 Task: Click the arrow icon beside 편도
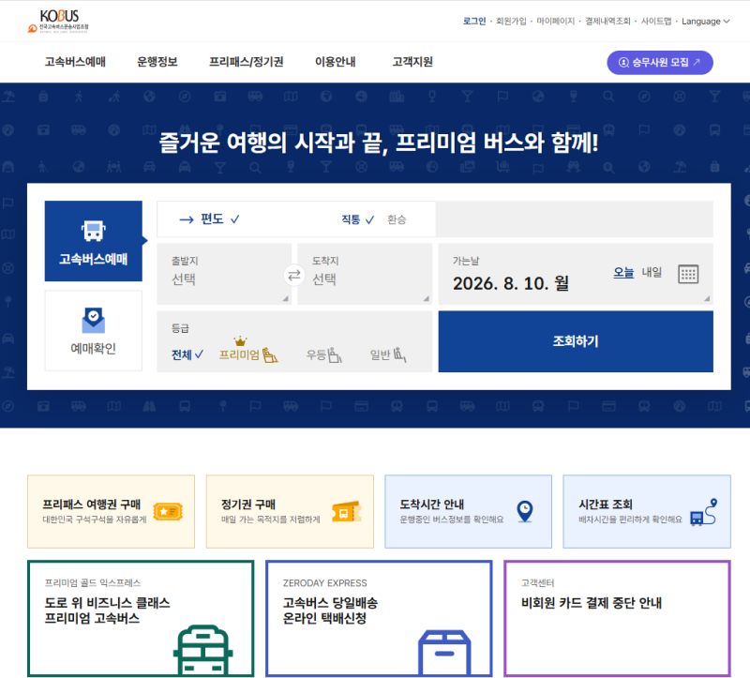pyautogui.click(x=186, y=219)
